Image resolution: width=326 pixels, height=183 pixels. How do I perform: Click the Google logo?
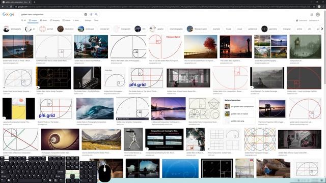click(x=8, y=14)
